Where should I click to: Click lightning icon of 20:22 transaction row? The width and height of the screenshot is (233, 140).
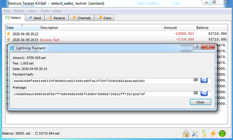click(8, 34)
